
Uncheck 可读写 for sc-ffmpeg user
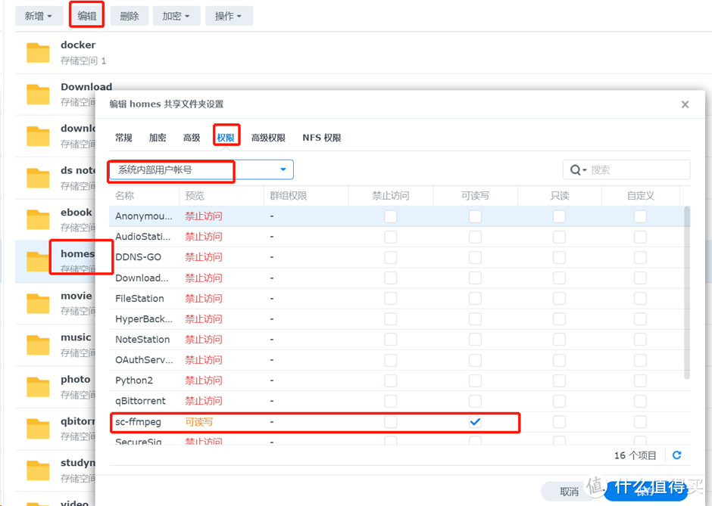[475, 422]
